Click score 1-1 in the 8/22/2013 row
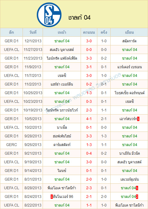The image size is (148, 209). pyautogui.click(x=89, y=205)
